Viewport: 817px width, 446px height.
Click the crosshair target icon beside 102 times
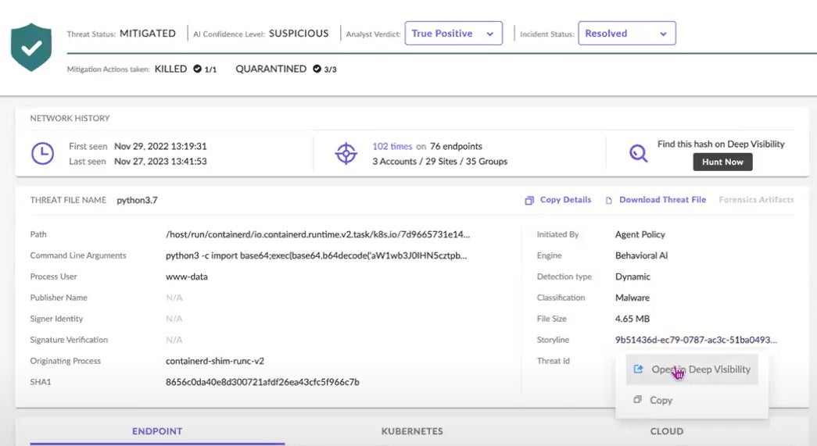[346, 153]
